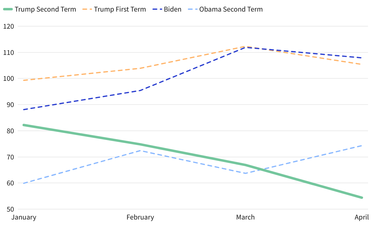
Task: Click Obama Second Term line's February peak
Action: click(x=140, y=150)
